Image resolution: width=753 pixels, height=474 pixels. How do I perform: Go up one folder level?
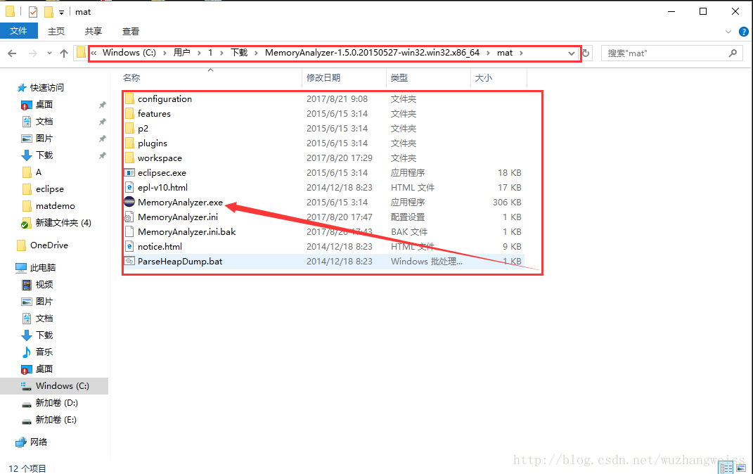point(64,53)
